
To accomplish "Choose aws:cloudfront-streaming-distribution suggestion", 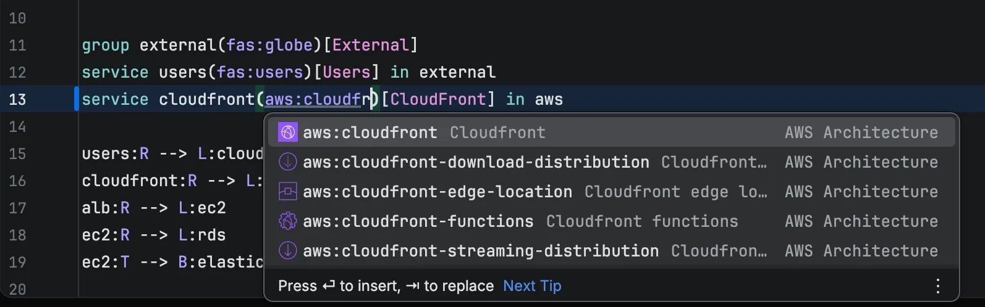I will pos(481,251).
